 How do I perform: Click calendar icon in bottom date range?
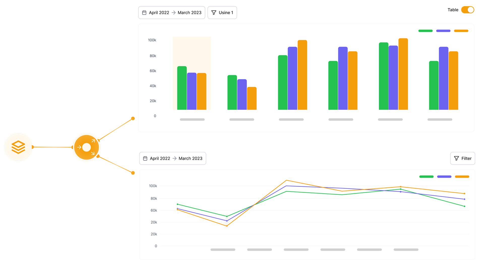pos(145,158)
